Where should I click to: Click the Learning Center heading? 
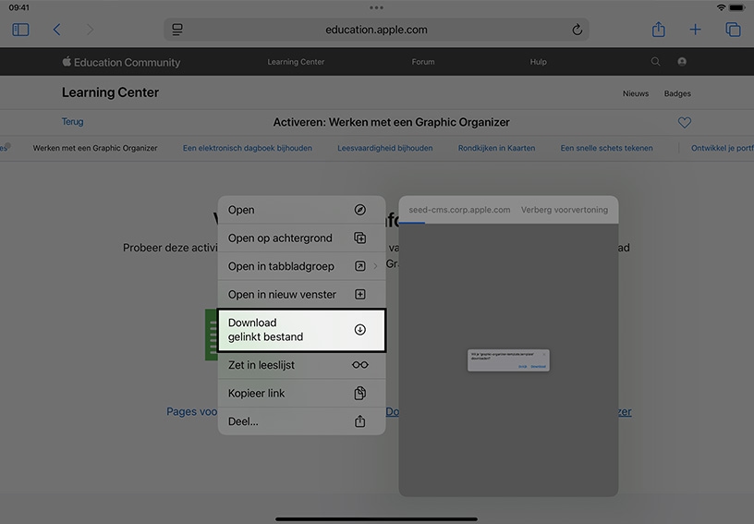[x=110, y=92]
